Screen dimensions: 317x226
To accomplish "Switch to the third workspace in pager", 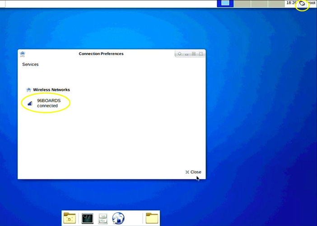I will point(260,4).
